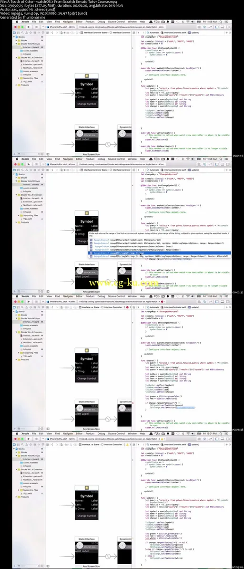Click clock Fri 12:01 PM in menu bar

(210, 433)
